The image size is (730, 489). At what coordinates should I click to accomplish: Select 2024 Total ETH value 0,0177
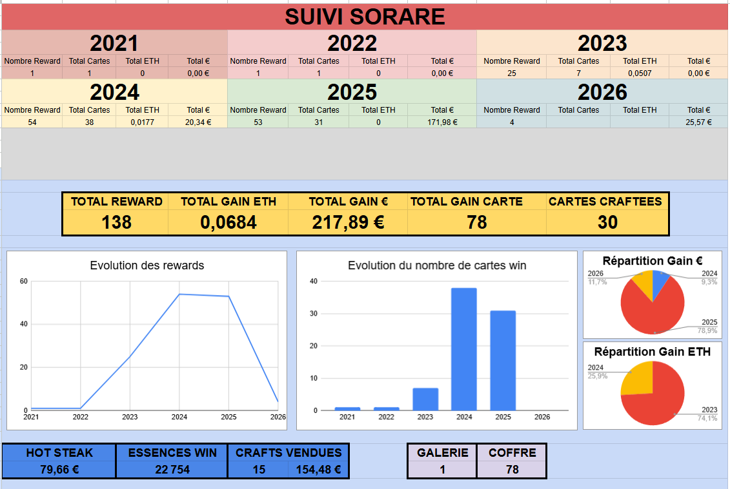[143, 122]
